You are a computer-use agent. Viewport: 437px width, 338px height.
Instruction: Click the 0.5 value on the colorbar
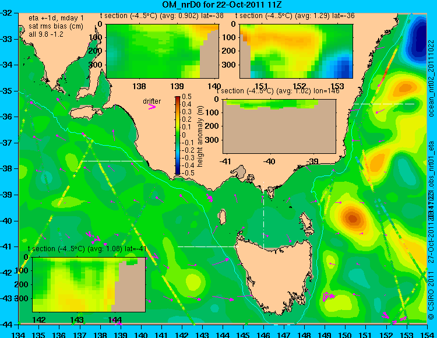(x=186, y=97)
